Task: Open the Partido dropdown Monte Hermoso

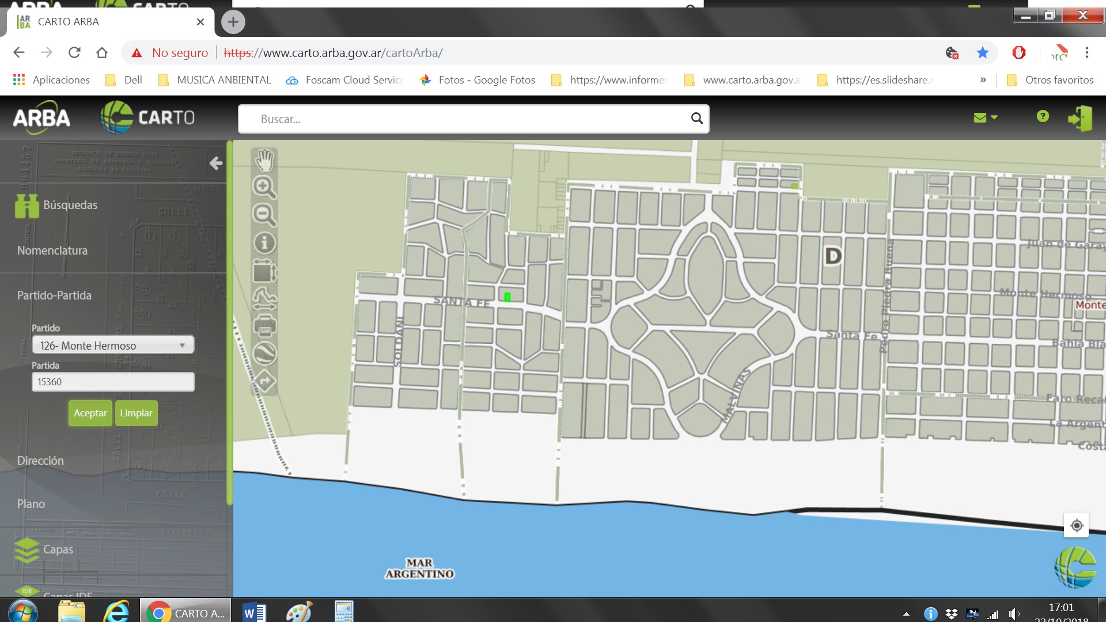Action: [113, 346]
